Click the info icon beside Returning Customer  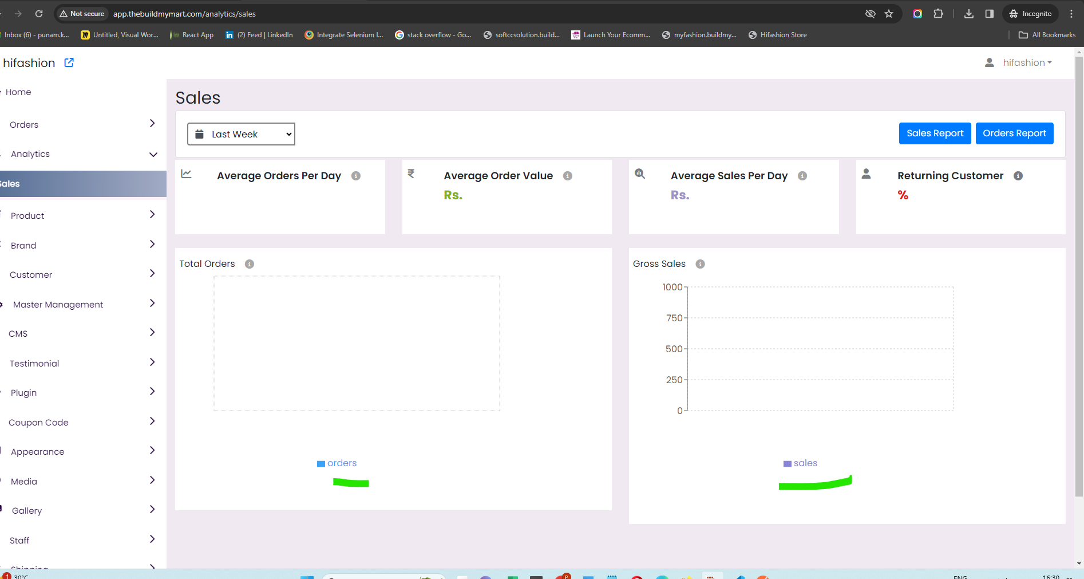click(x=1018, y=176)
